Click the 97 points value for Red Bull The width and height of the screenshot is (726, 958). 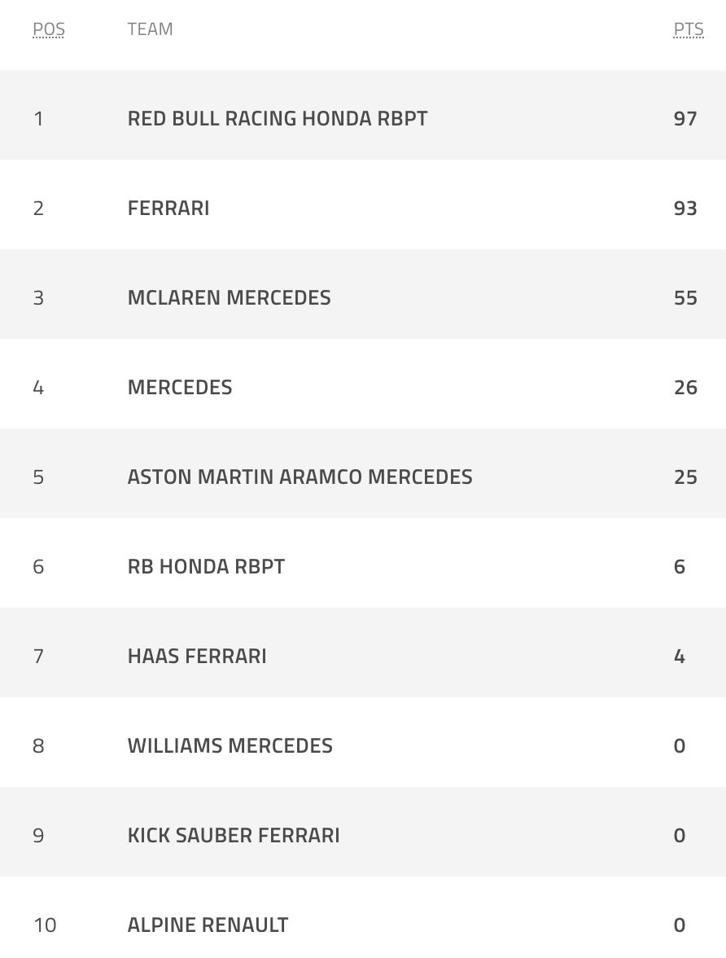[x=685, y=119]
